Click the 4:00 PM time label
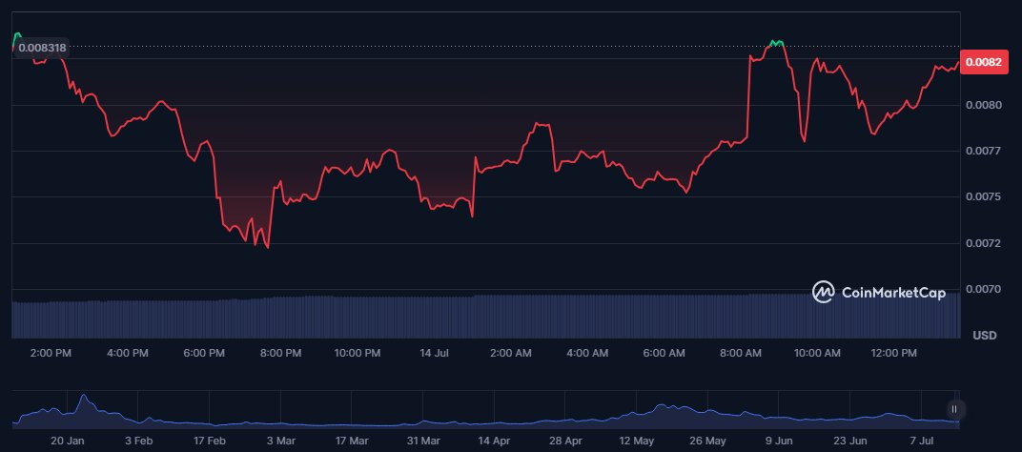The width and height of the screenshot is (1022, 452). [128, 353]
